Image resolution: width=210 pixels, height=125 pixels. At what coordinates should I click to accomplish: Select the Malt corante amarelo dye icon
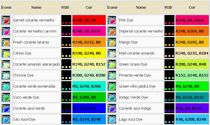coord(112,53)
